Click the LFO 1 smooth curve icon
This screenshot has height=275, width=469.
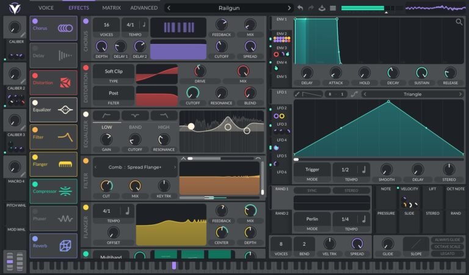[354, 95]
